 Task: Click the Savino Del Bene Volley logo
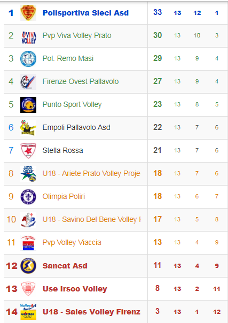coord(28,220)
